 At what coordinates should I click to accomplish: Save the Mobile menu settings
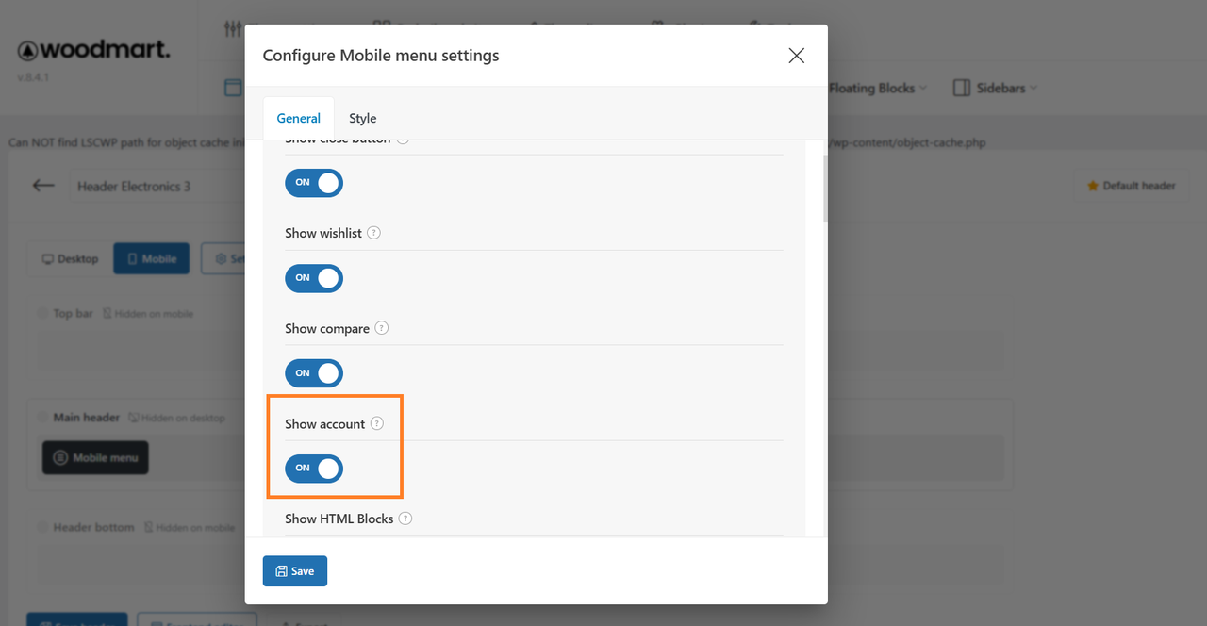295,571
